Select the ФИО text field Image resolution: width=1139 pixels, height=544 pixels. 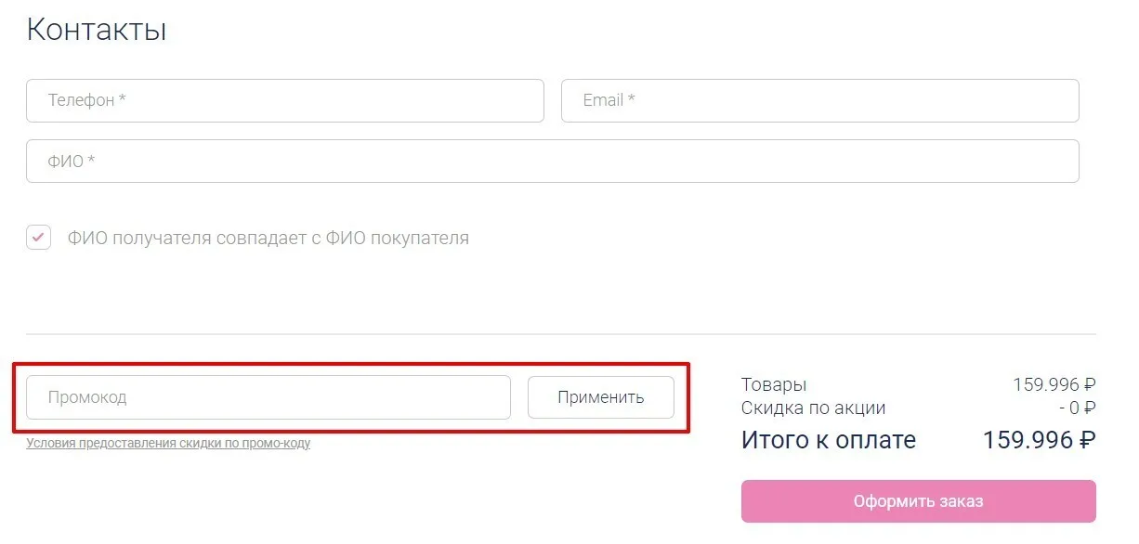tap(553, 162)
